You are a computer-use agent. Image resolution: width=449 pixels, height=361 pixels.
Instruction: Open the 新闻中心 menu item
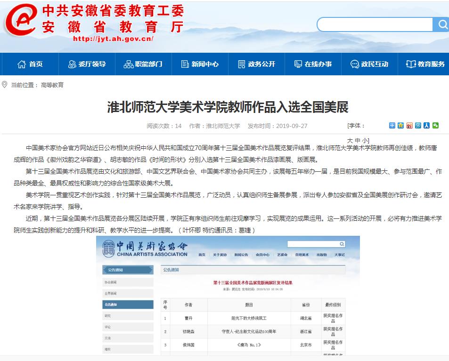200,64
